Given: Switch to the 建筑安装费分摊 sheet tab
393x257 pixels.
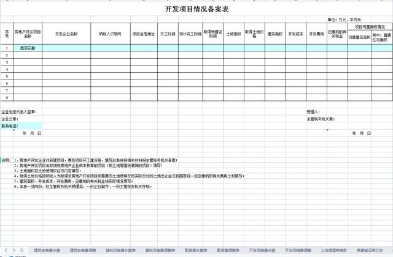Looking at the screenshot, I should (x=47, y=250).
